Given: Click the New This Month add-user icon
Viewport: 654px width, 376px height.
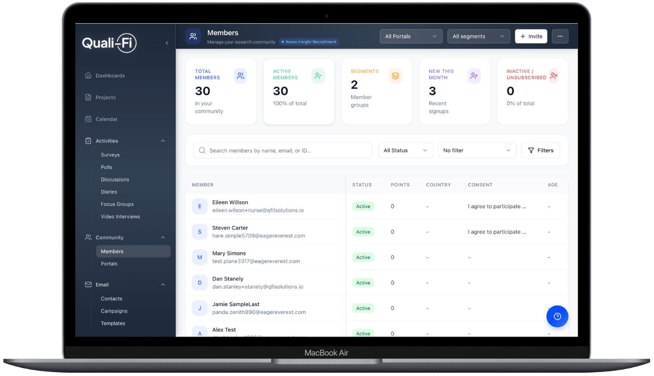Looking at the screenshot, I should point(473,76).
